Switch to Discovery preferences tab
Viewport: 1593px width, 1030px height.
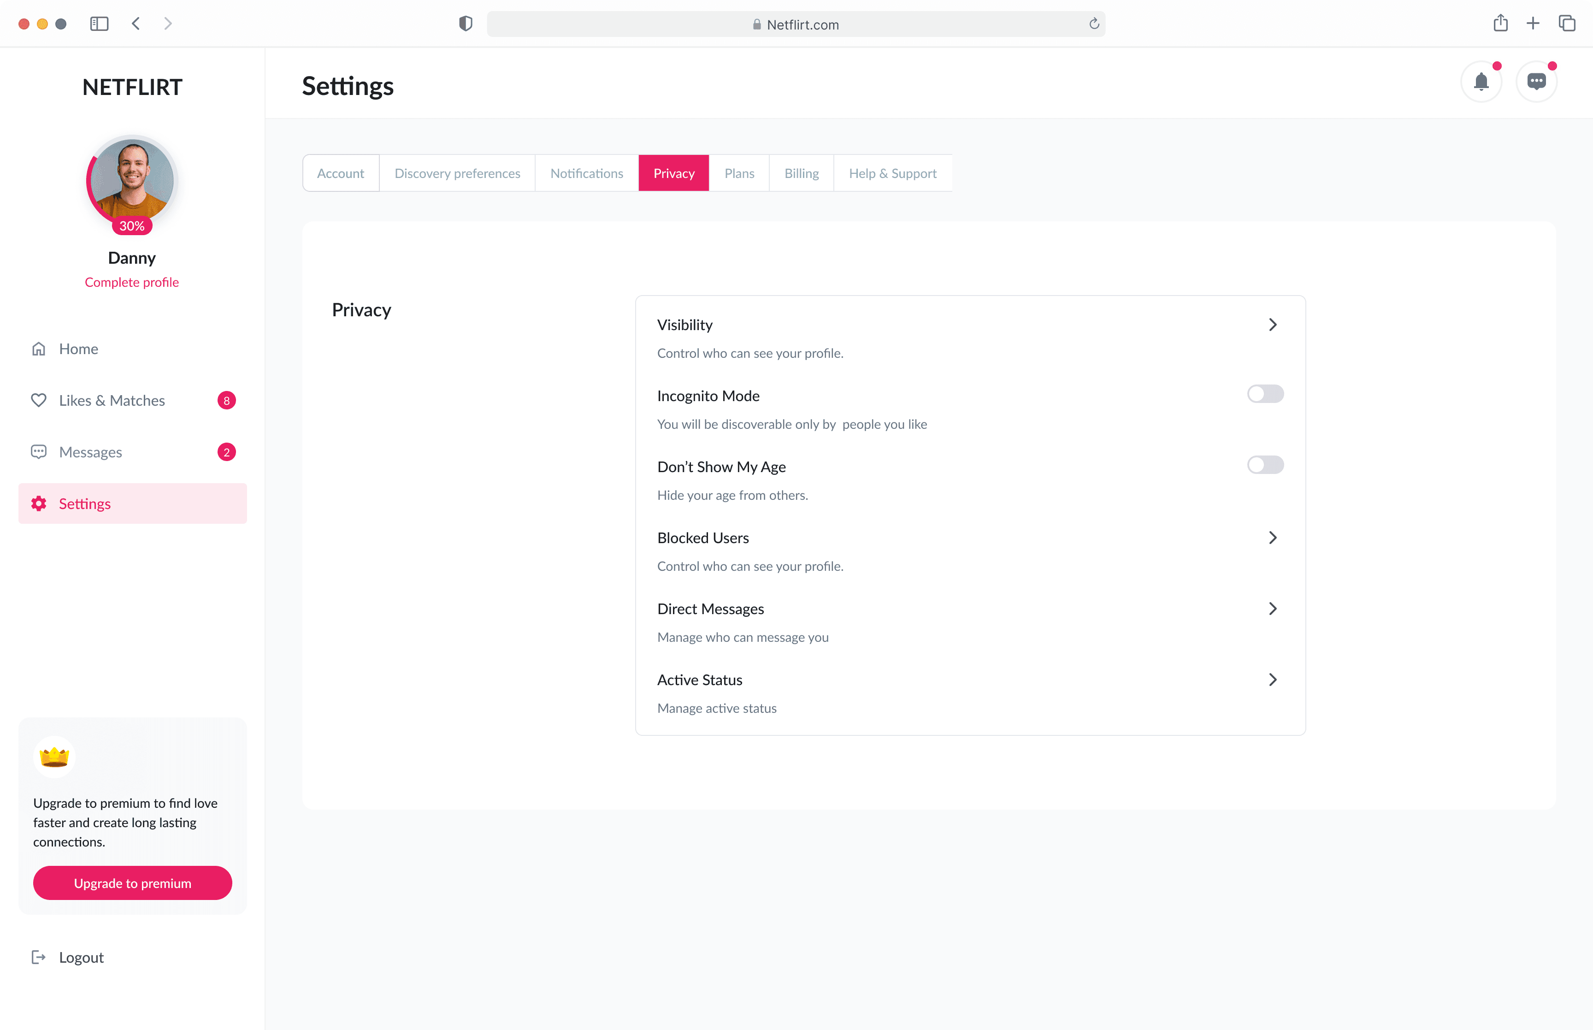coord(457,173)
